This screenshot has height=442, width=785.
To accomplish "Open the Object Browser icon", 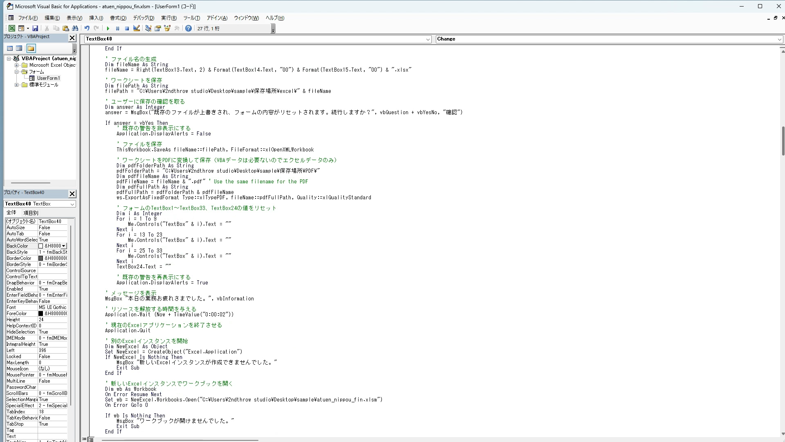I will coord(167,28).
